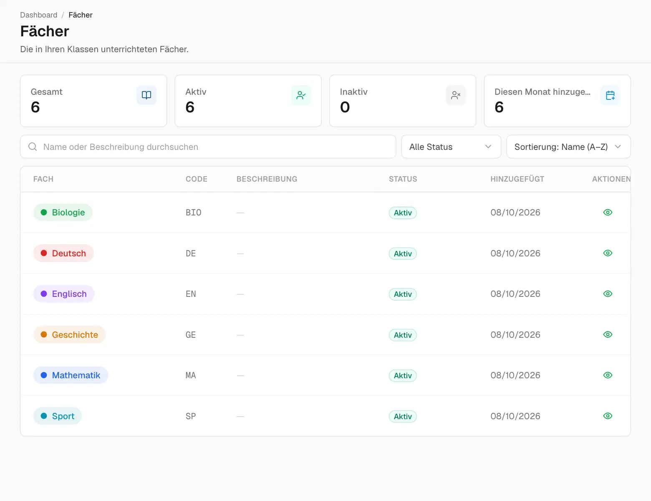Click the green dot of Biologie
This screenshot has height=501, width=651.
[x=44, y=213]
